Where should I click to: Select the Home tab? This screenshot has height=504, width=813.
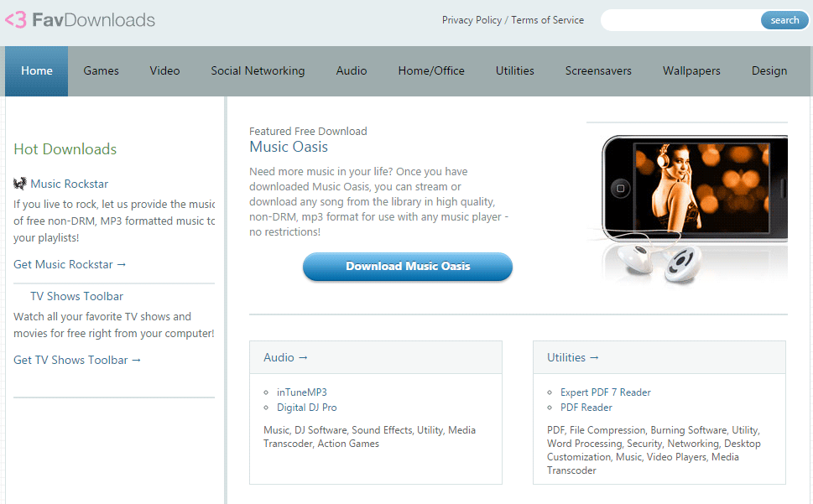37,71
